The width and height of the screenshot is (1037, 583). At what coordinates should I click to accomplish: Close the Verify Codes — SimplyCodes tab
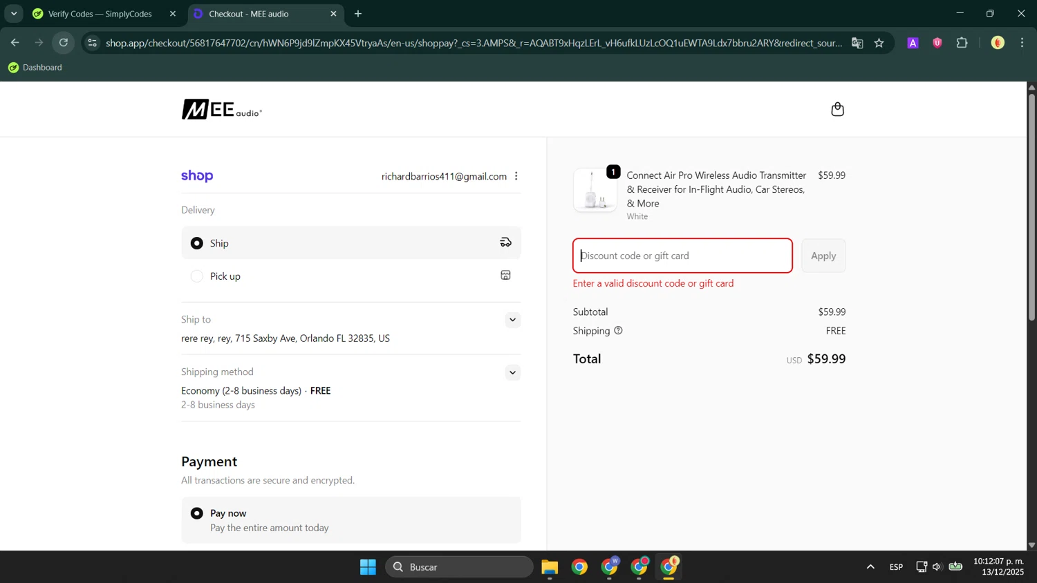point(173,14)
